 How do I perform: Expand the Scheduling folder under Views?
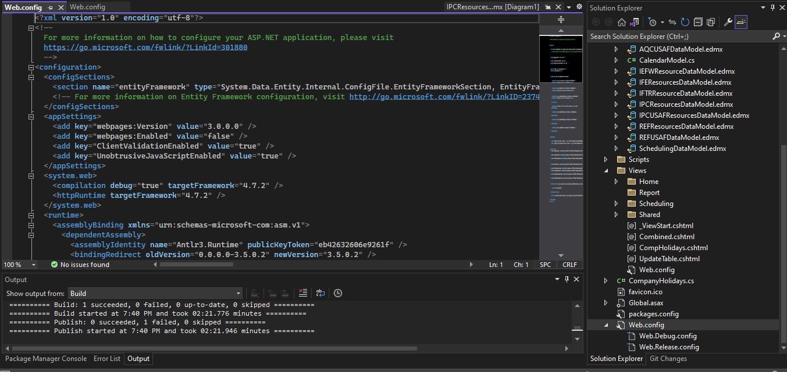tap(617, 204)
